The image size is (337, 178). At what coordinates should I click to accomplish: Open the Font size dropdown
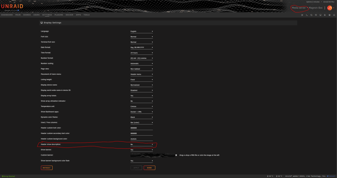[142, 37]
